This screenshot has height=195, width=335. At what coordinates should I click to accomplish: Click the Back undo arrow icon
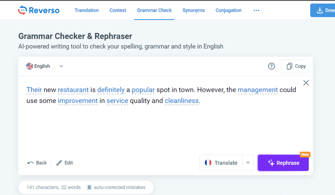point(30,163)
